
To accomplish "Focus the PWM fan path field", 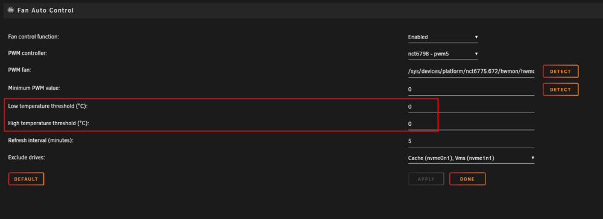I will [471, 72].
